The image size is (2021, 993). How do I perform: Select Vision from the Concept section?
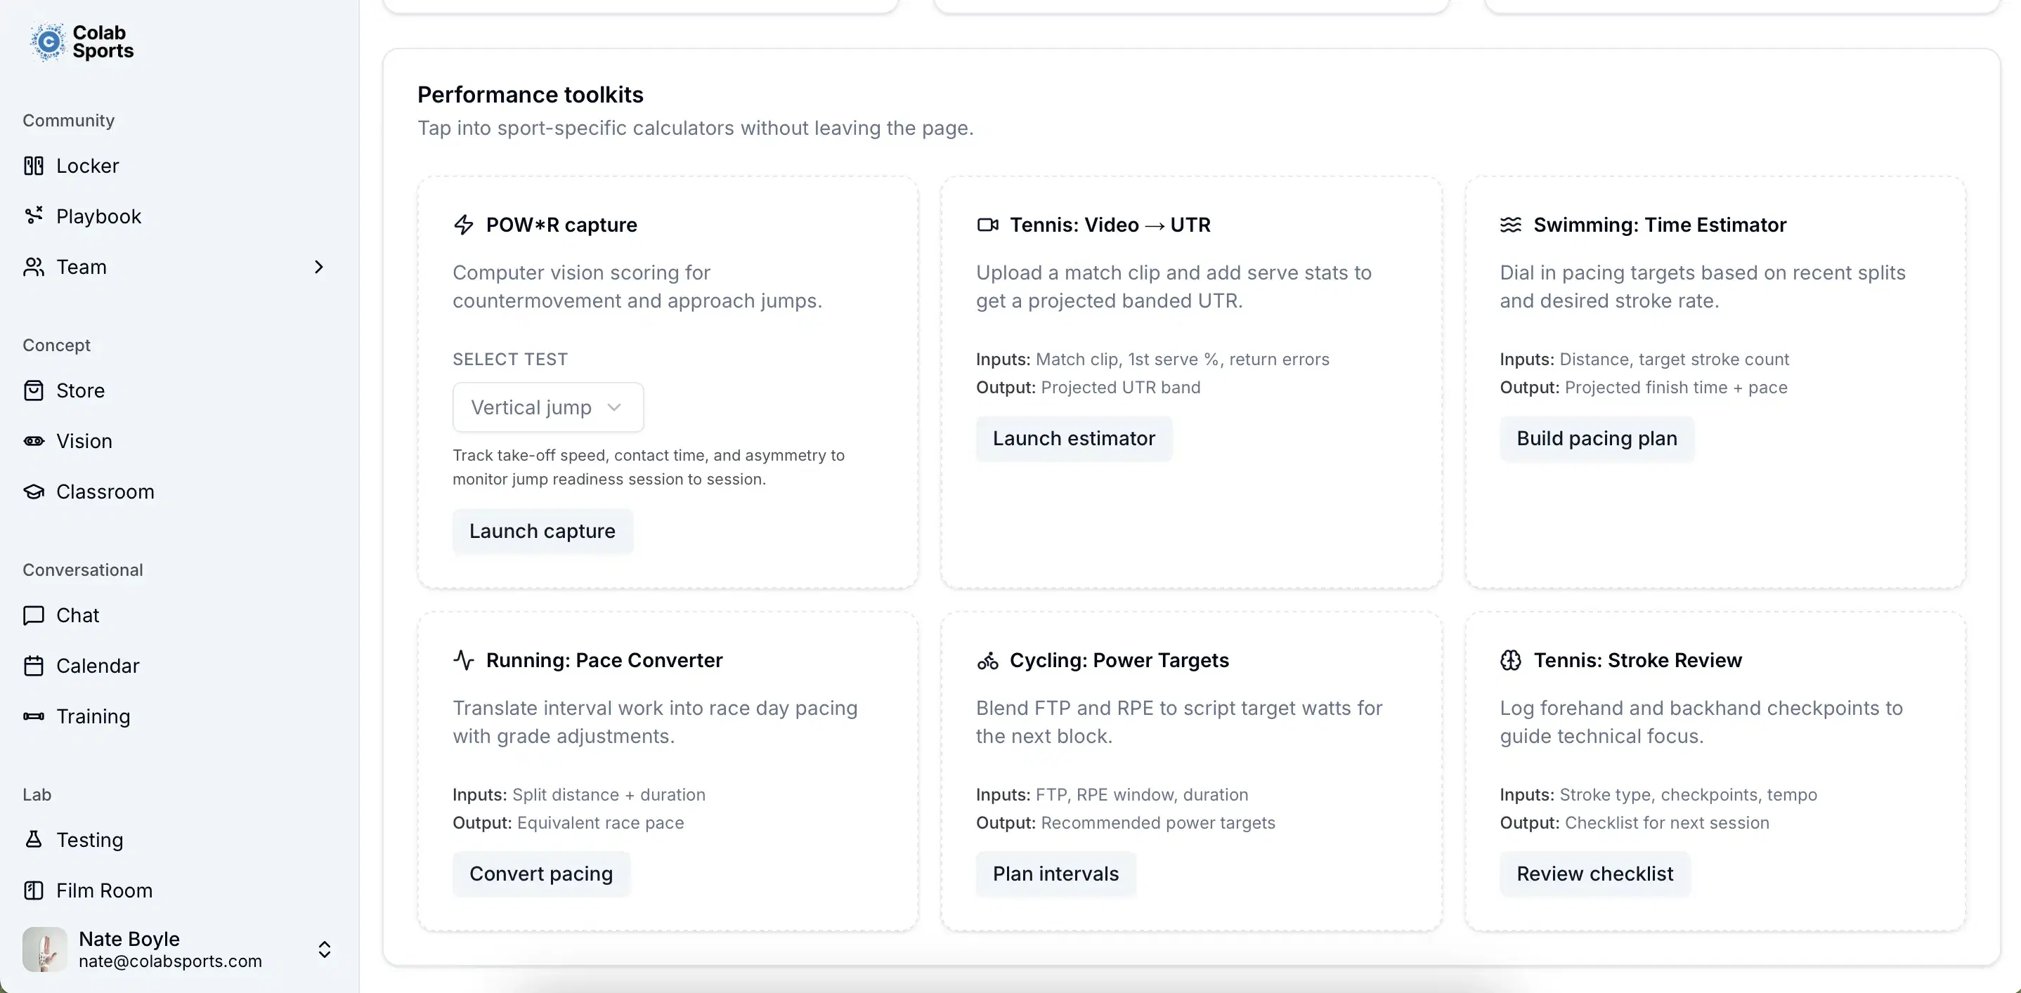(84, 440)
